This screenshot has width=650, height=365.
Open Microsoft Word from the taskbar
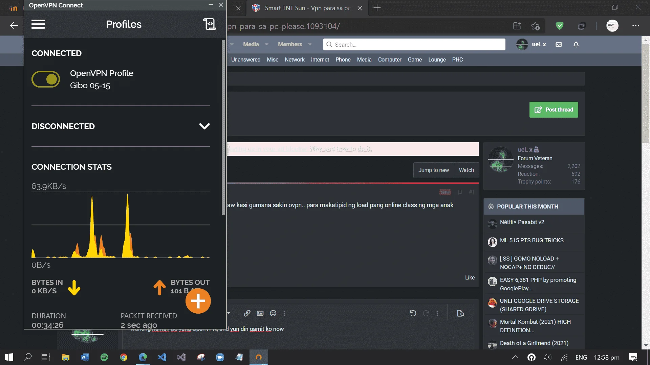tap(85, 357)
